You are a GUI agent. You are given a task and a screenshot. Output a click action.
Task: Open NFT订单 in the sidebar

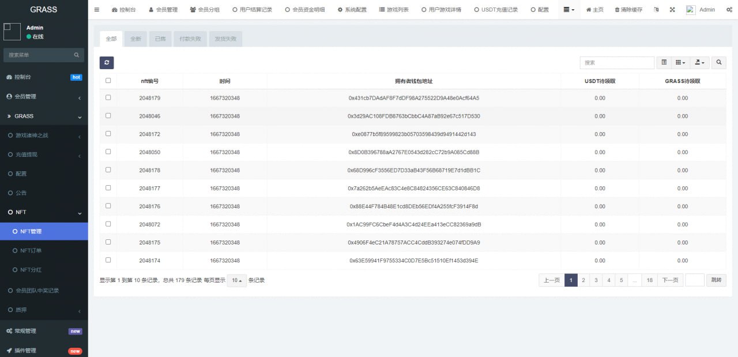pos(31,251)
